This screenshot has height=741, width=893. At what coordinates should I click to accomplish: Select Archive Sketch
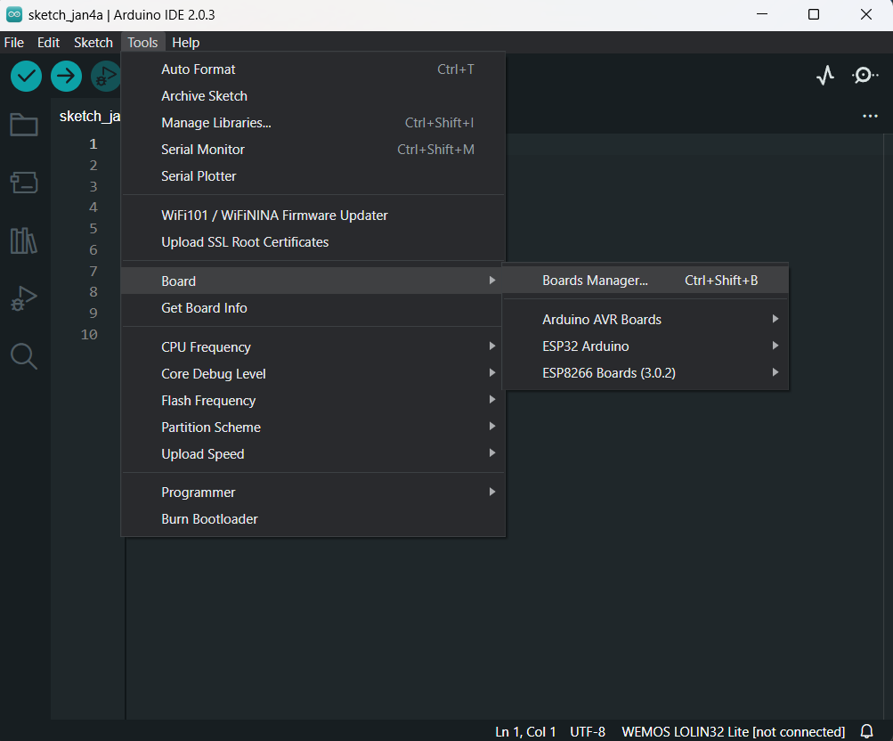pos(313,96)
